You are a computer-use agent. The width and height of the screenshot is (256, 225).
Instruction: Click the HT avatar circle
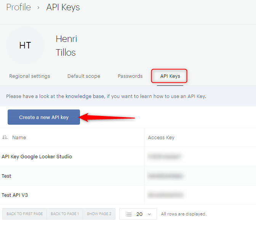25,46
